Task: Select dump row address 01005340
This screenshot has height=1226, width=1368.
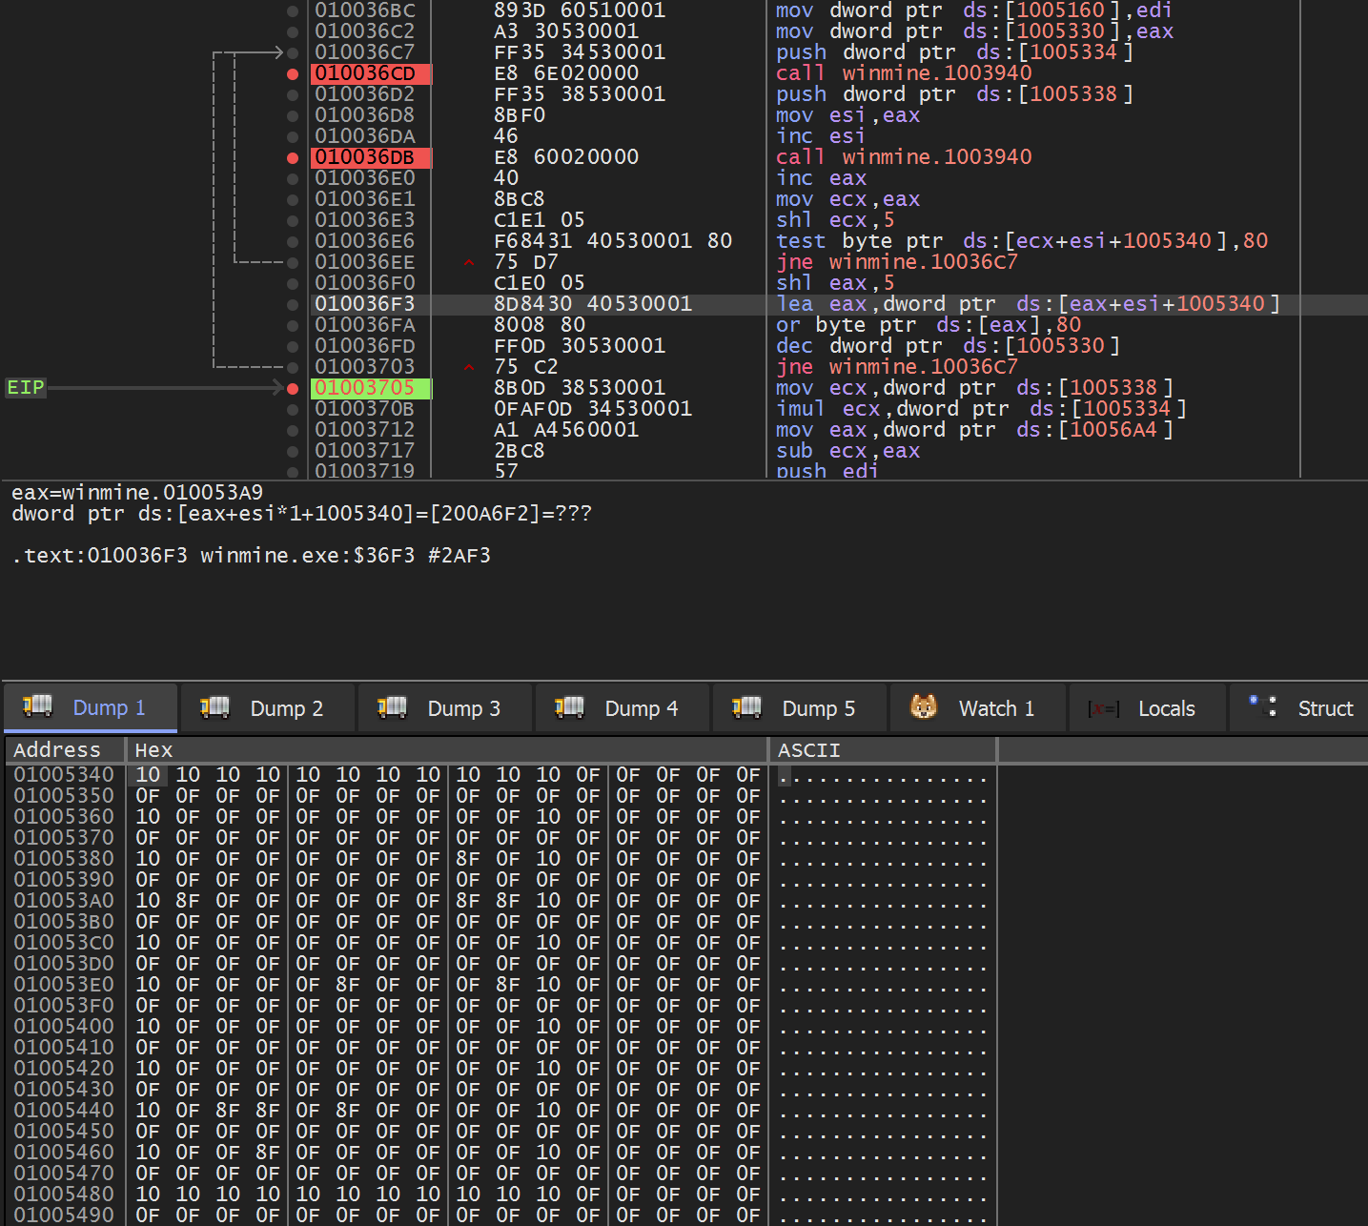Action: [x=64, y=775]
